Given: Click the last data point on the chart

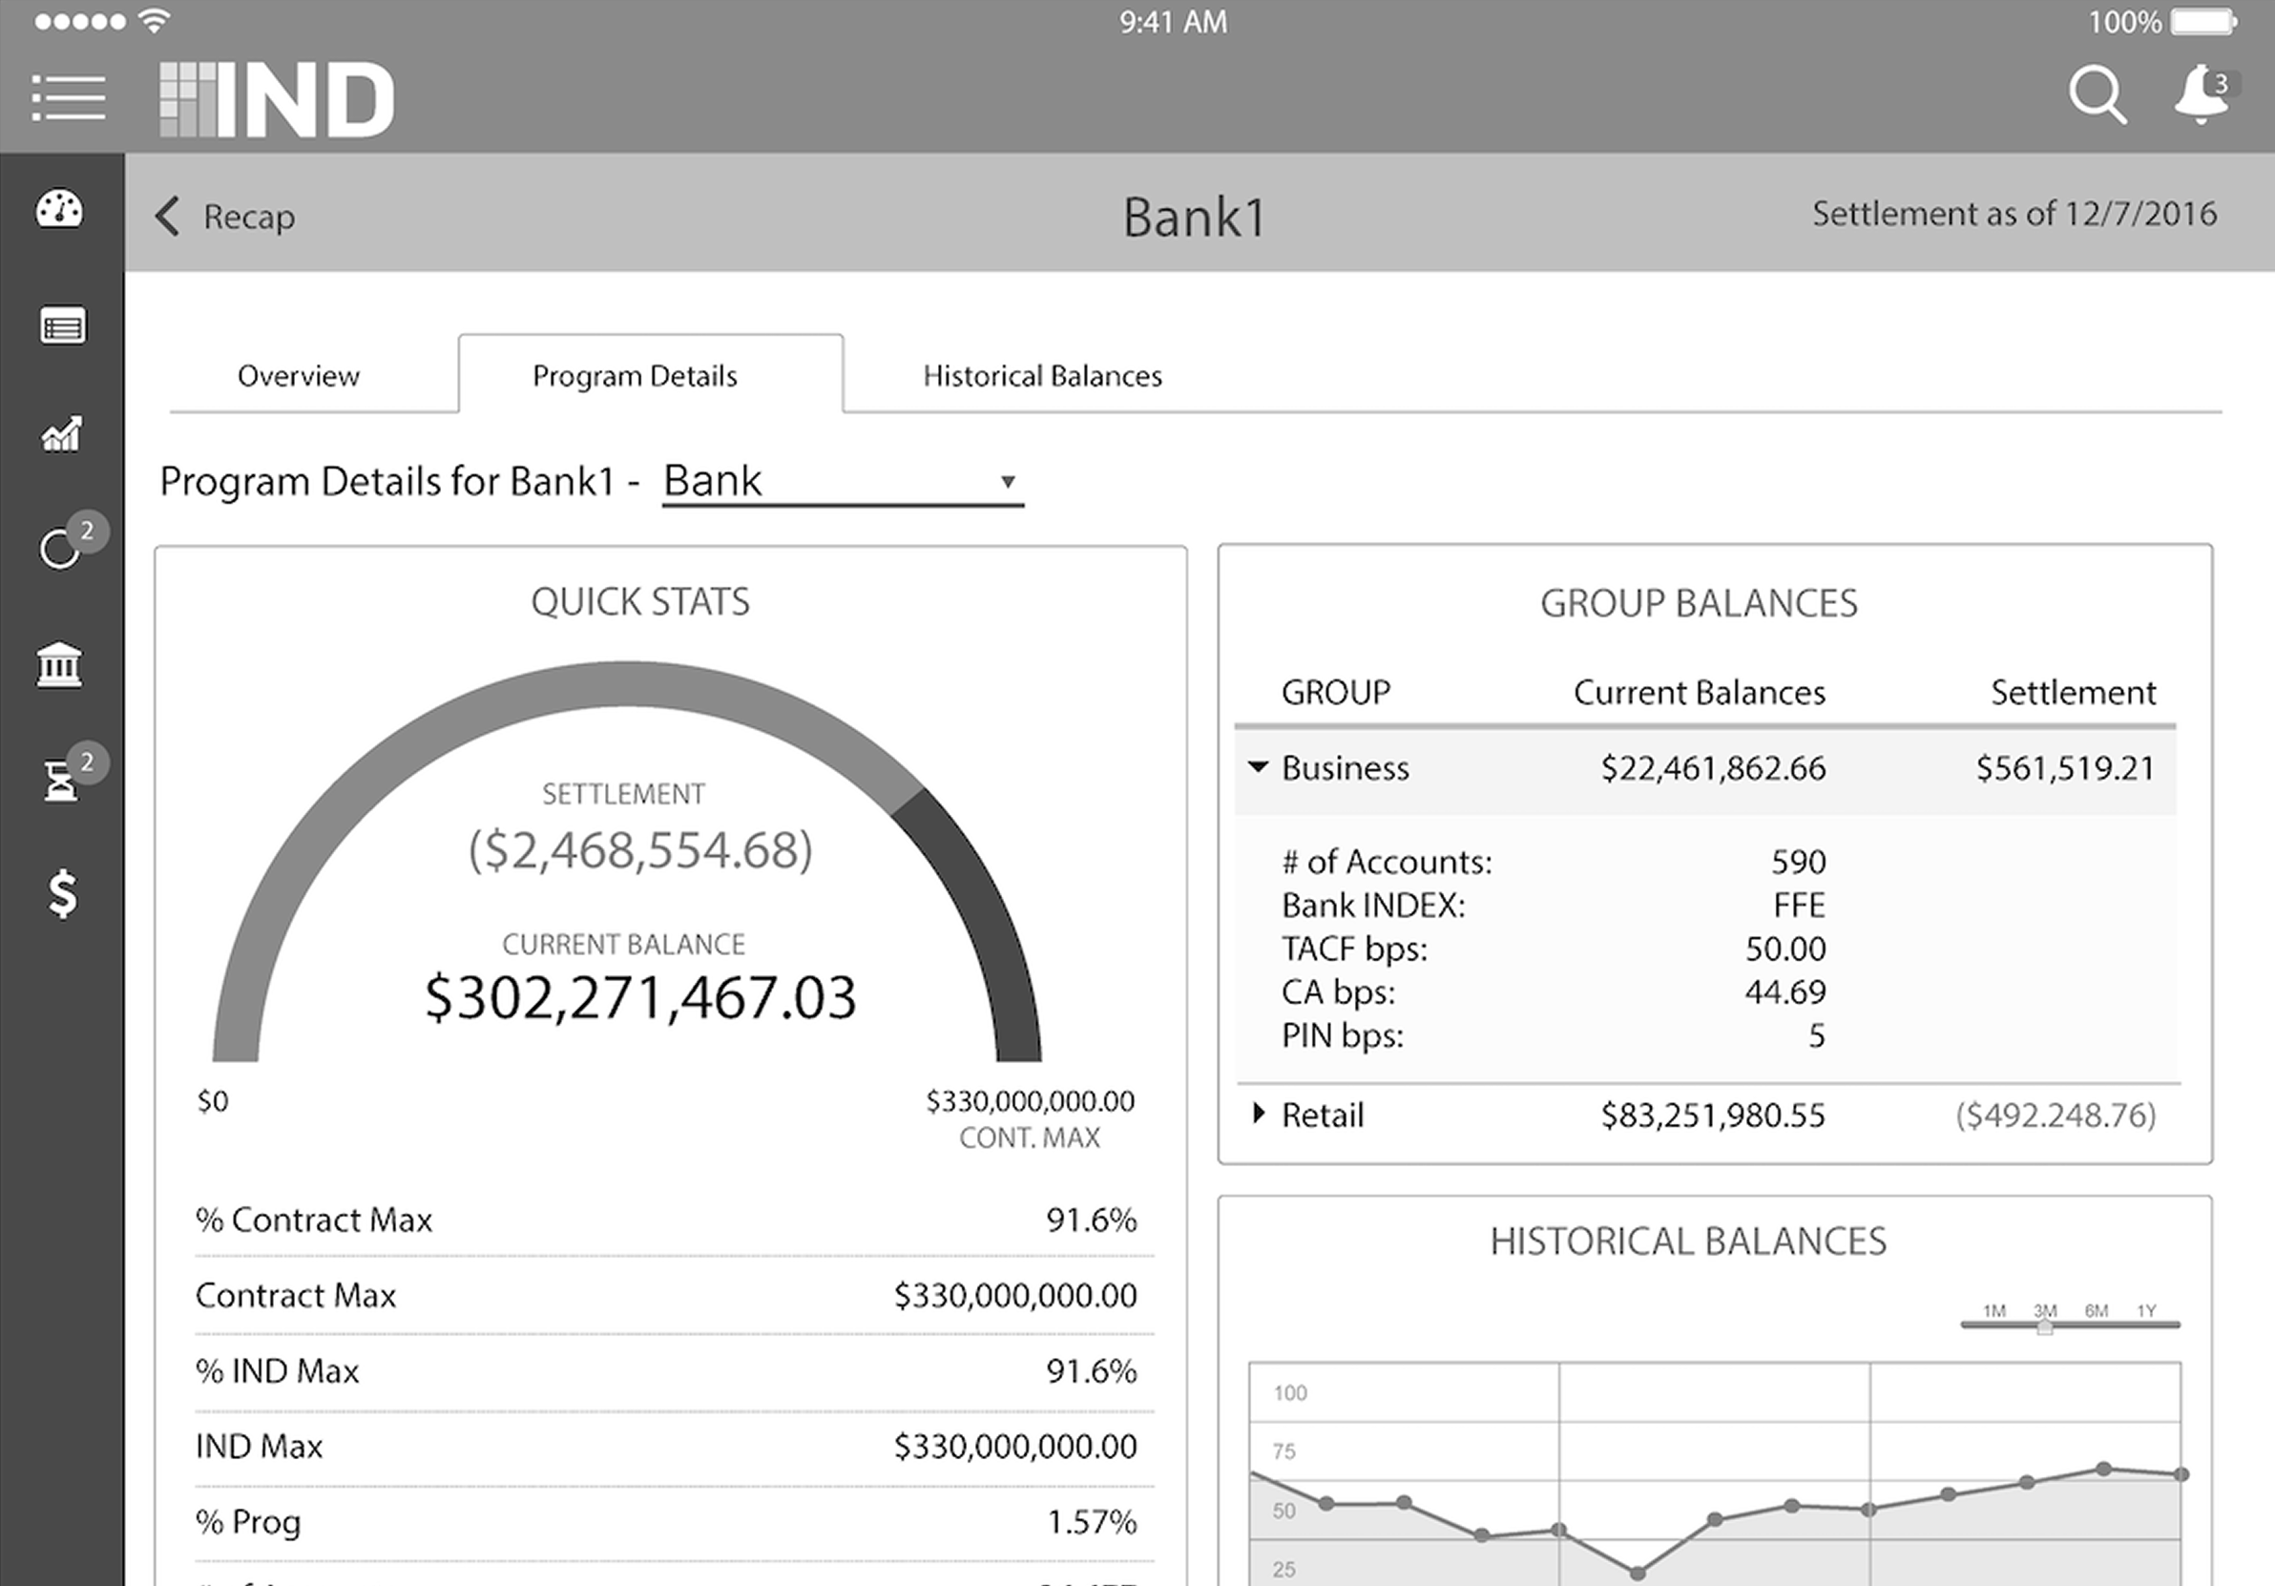Looking at the screenshot, I should [x=2181, y=1474].
